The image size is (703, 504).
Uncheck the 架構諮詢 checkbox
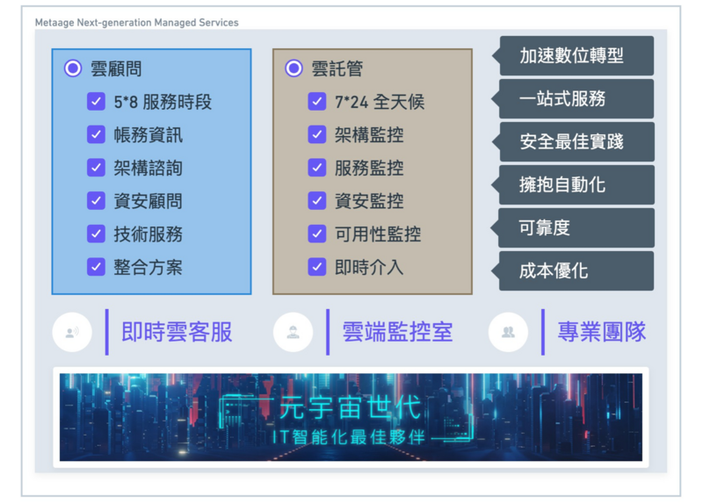click(x=96, y=168)
